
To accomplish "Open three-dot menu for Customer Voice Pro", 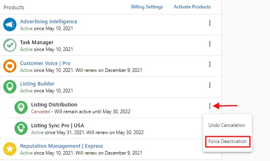I will point(209,64).
